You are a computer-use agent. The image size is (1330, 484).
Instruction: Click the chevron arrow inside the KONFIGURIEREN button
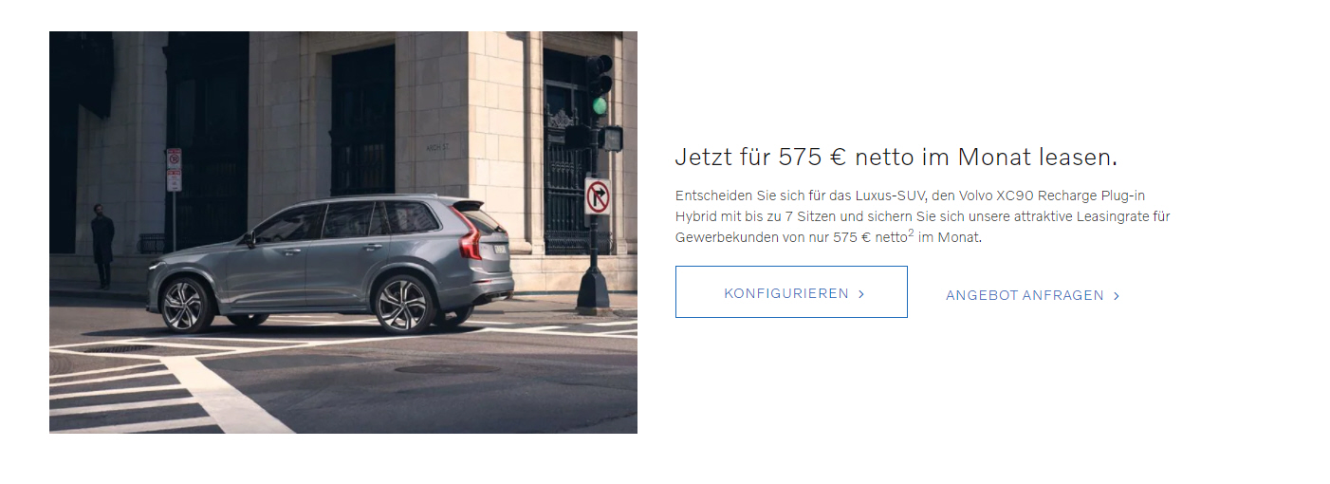pos(861,294)
